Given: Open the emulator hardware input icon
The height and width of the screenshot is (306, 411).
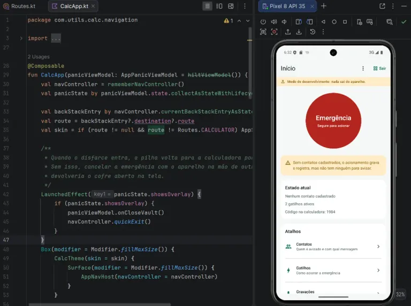Looking at the screenshot, I should 370,22.
